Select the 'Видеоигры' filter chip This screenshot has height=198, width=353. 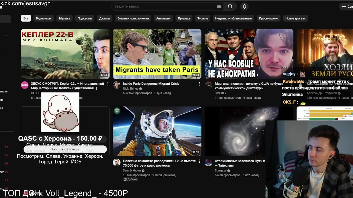coord(44,18)
